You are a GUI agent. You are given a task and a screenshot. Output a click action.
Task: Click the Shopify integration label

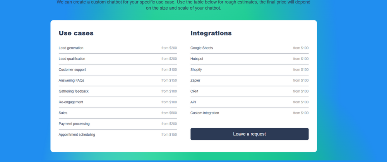coord(196,69)
